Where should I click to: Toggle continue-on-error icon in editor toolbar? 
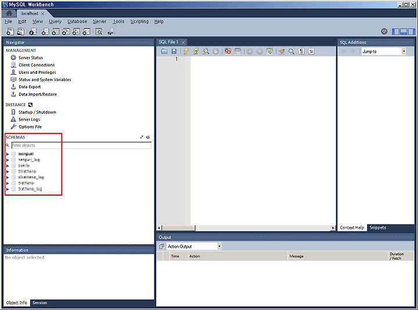coord(228,51)
